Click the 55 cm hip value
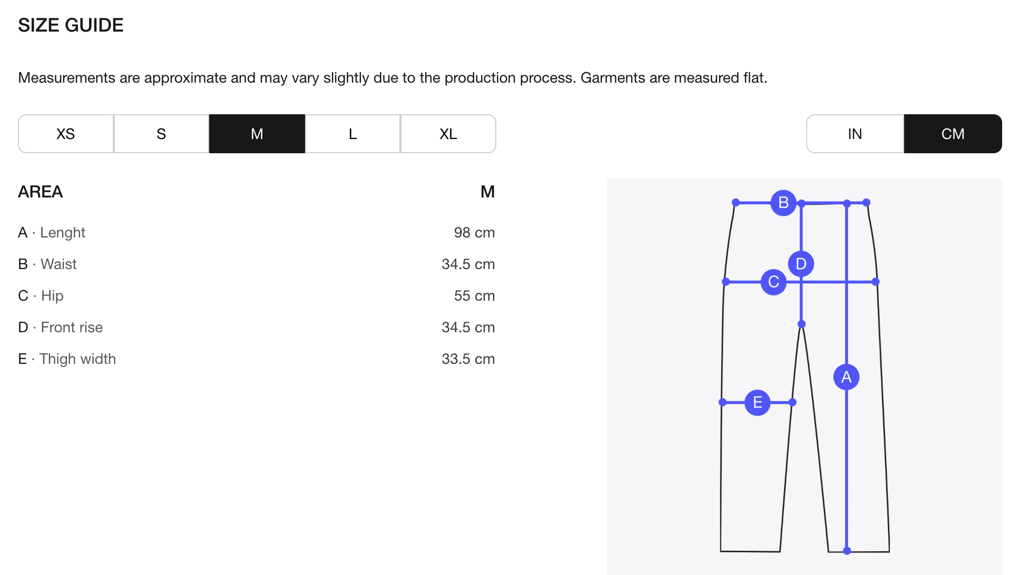This screenshot has height=575, width=1019. [x=474, y=296]
